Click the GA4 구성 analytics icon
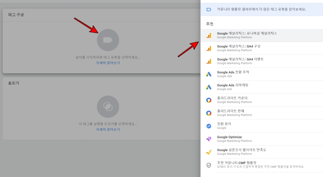The width and height of the screenshot is (323, 177). tap(209, 48)
